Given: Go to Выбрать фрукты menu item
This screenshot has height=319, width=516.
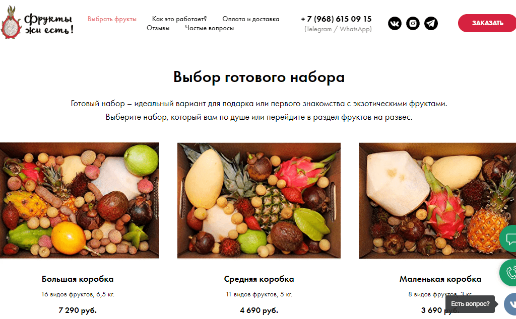Looking at the screenshot, I should pos(112,19).
